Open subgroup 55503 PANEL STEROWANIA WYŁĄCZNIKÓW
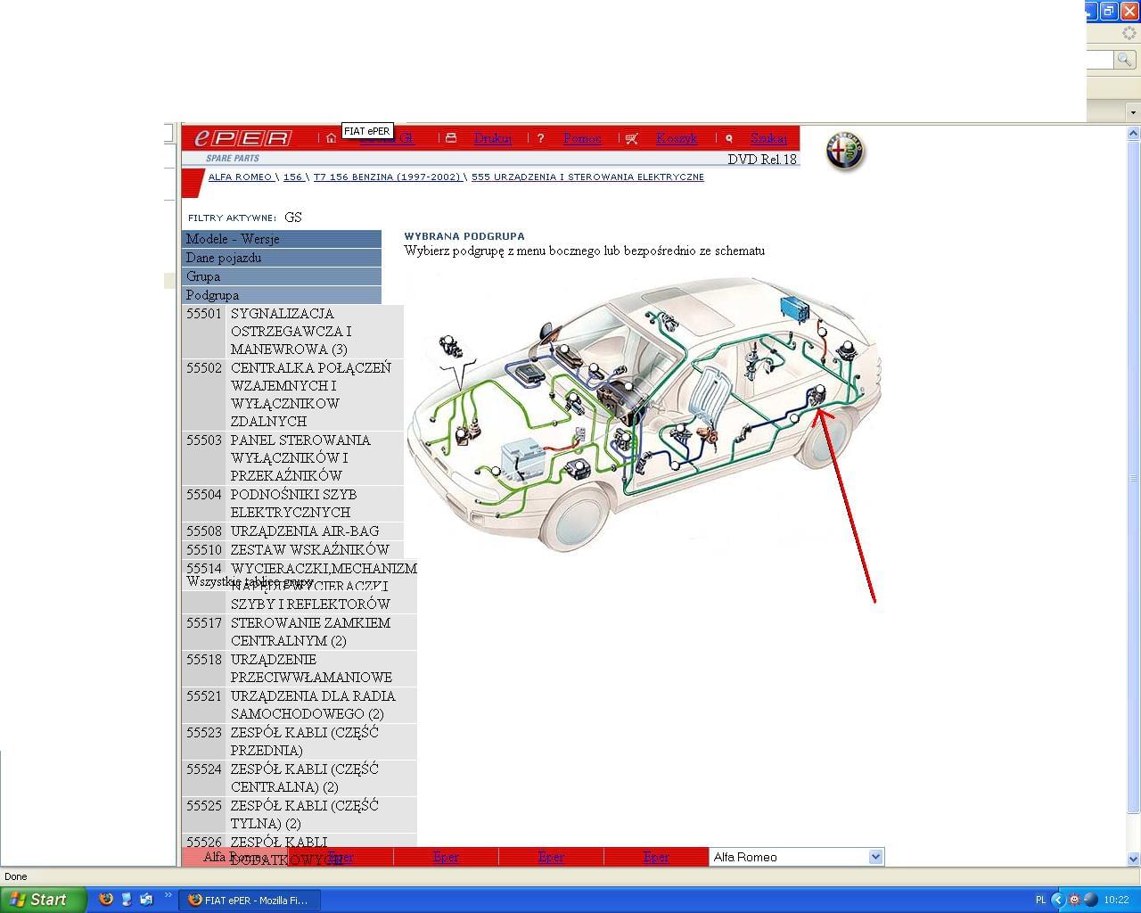Image resolution: width=1141 pixels, height=913 pixels. pyautogui.click(x=292, y=457)
